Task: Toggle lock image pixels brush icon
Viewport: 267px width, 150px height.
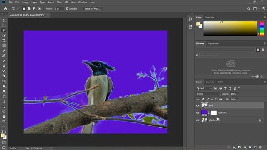Action: [x=208, y=99]
